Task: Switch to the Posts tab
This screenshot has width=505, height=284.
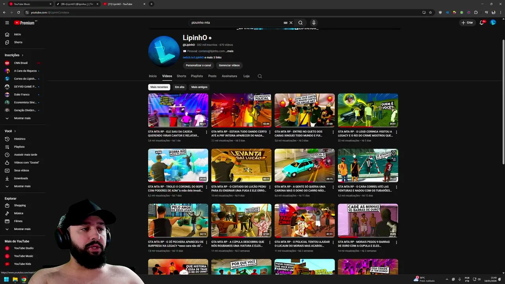Action: pyautogui.click(x=212, y=76)
